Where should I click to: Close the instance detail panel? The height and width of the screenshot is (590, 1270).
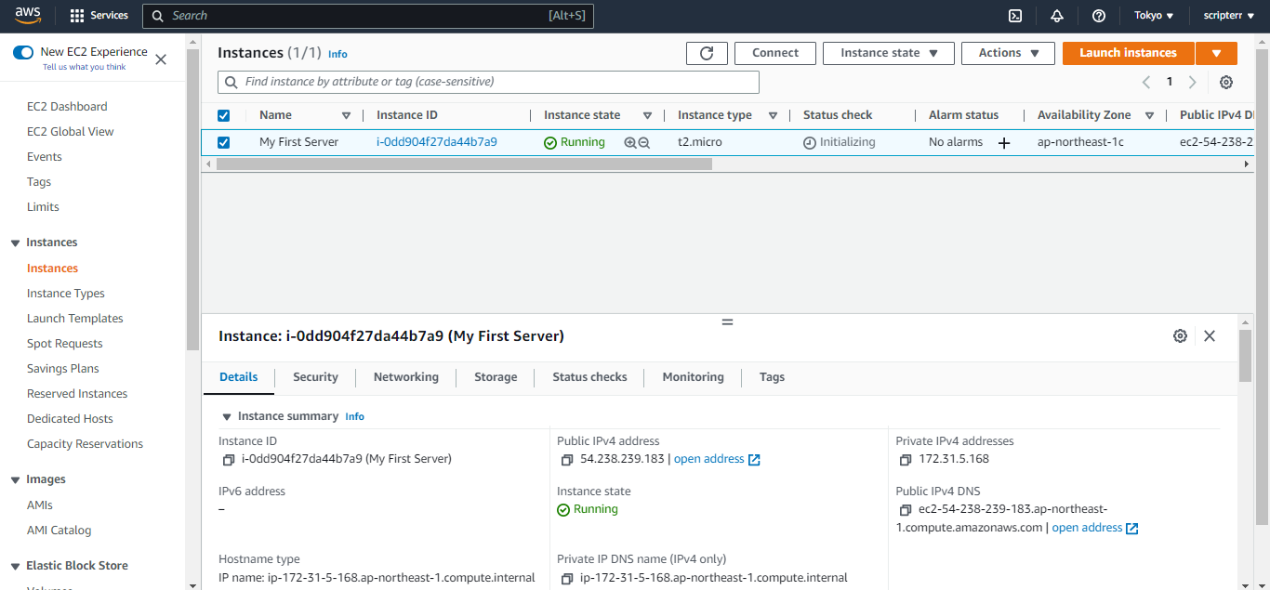(1210, 336)
